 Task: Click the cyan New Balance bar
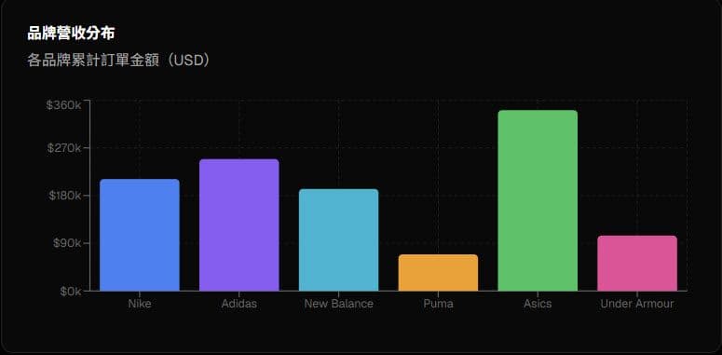click(x=338, y=239)
